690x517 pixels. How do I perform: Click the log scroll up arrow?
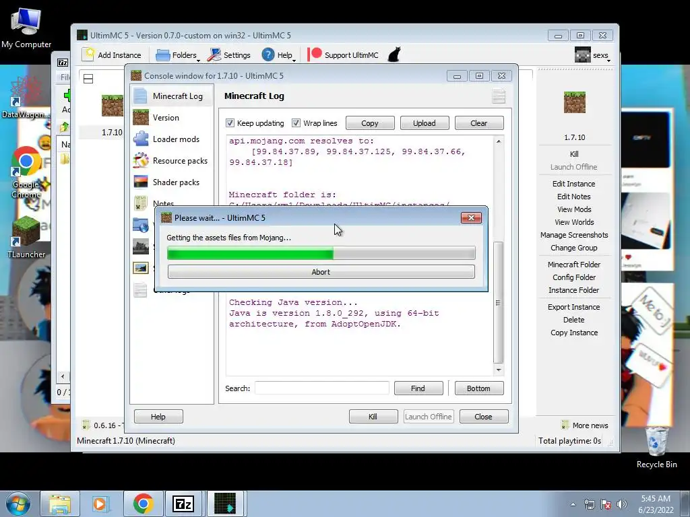(498, 141)
